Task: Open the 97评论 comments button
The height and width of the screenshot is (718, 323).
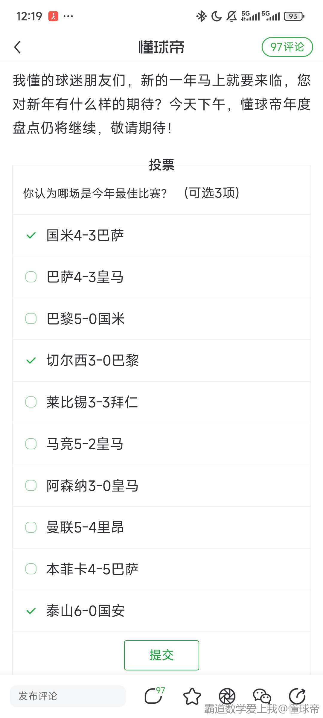Action: pos(287,47)
